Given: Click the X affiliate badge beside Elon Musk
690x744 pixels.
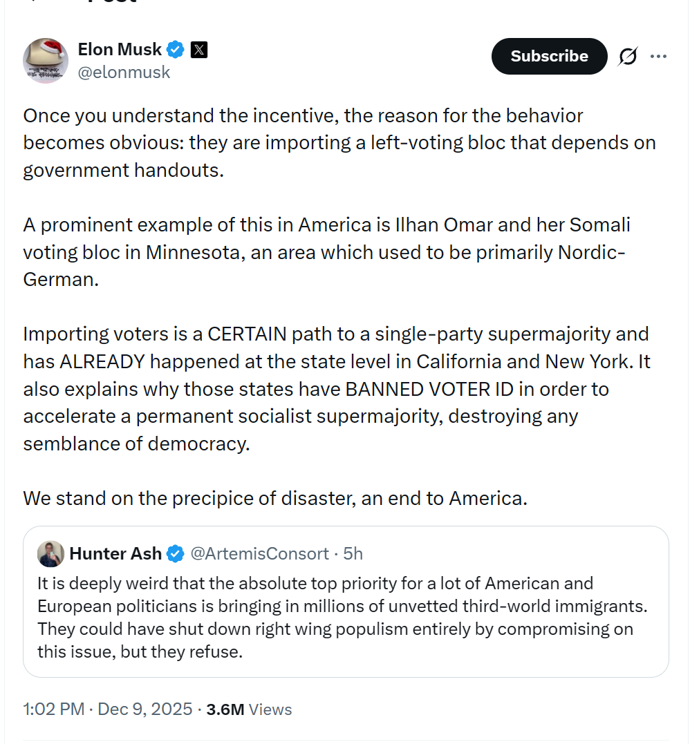Looking at the screenshot, I should (199, 50).
